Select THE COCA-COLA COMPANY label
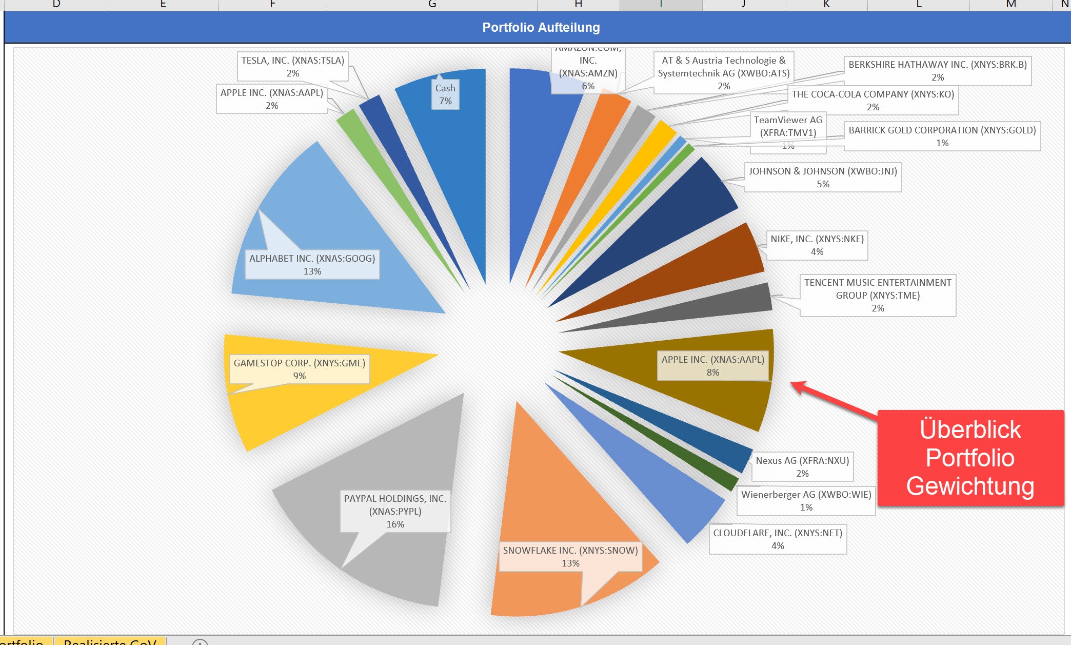Screen dimensions: 1071x645 pos(872,101)
